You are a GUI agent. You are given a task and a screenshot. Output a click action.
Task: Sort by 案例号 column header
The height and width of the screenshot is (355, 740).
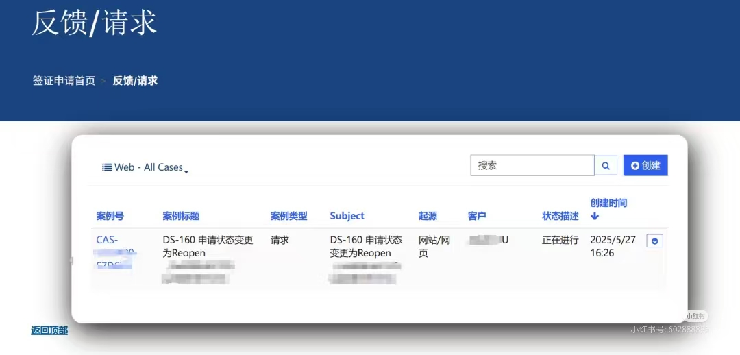click(x=110, y=216)
